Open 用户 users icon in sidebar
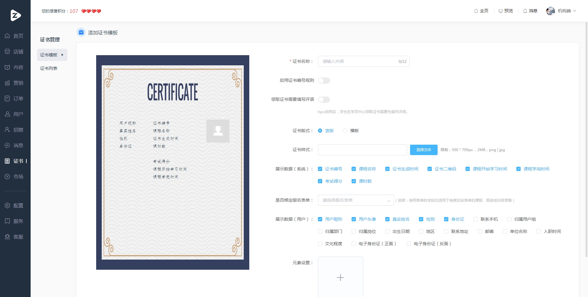The width and height of the screenshot is (588, 297). [7, 114]
